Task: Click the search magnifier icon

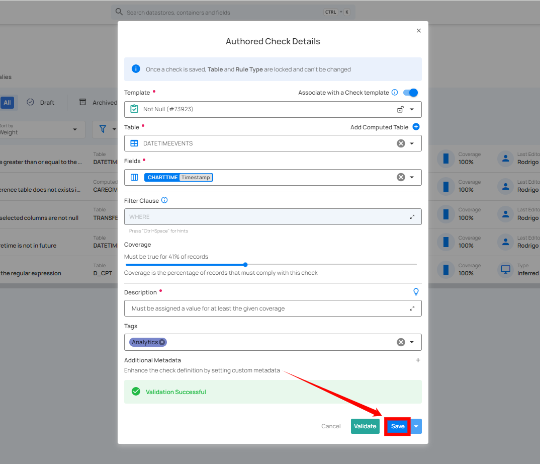Action: [119, 12]
